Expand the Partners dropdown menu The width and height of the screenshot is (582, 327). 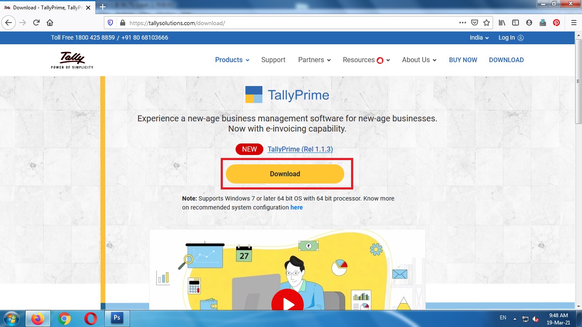click(x=314, y=60)
